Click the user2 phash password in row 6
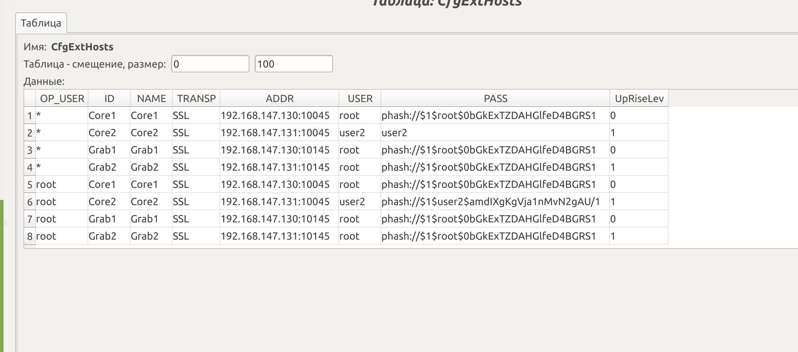The image size is (798, 352). tap(491, 202)
